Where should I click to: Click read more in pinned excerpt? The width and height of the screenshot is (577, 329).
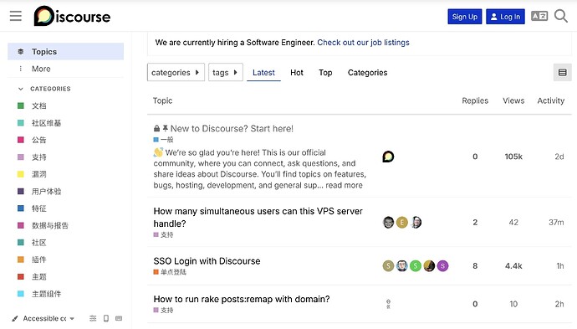[344, 185]
